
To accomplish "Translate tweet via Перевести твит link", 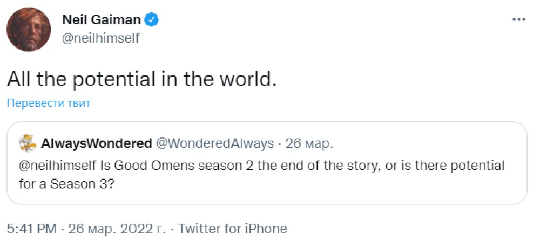I will [x=49, y=103].
